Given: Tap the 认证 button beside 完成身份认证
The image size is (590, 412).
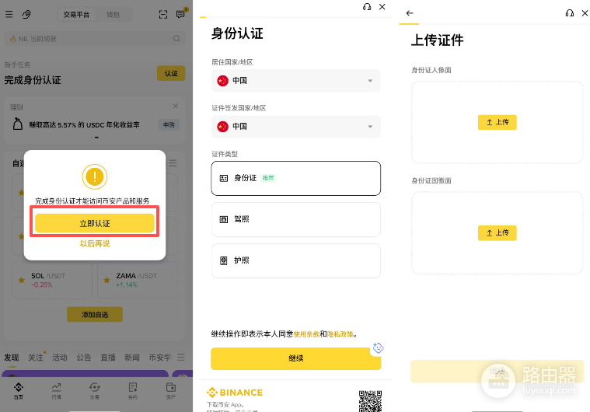Looking at the screenshot, I should click(x=171, y=73).
